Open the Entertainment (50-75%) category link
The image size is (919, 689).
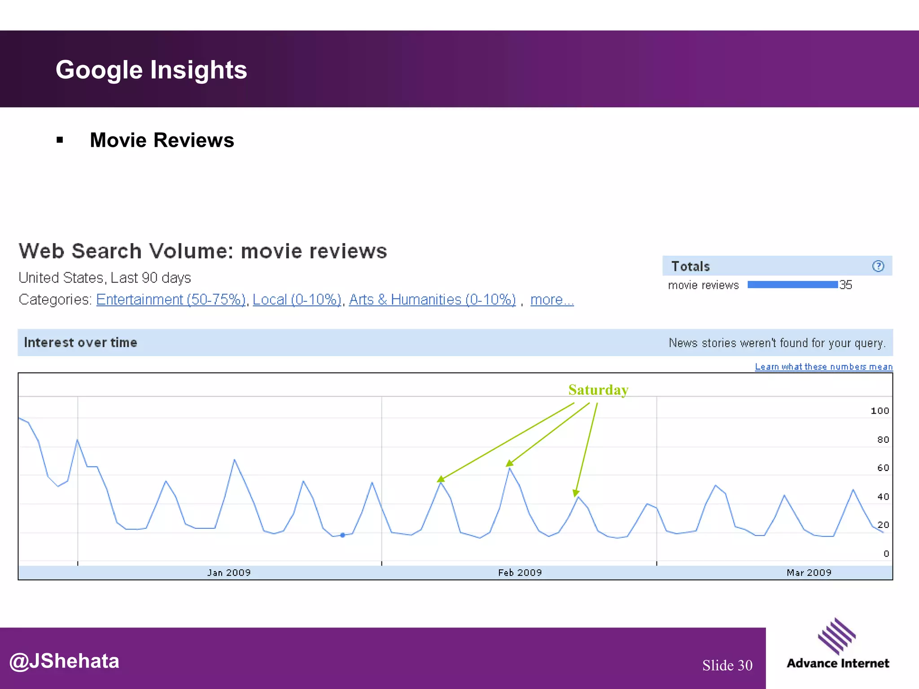[171, 299]
